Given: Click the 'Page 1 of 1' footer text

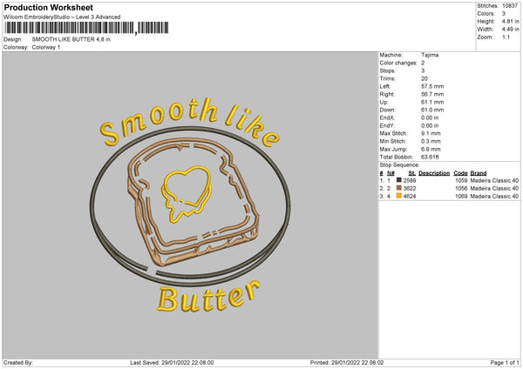Looking at the screenshot, I should [505, 363].
